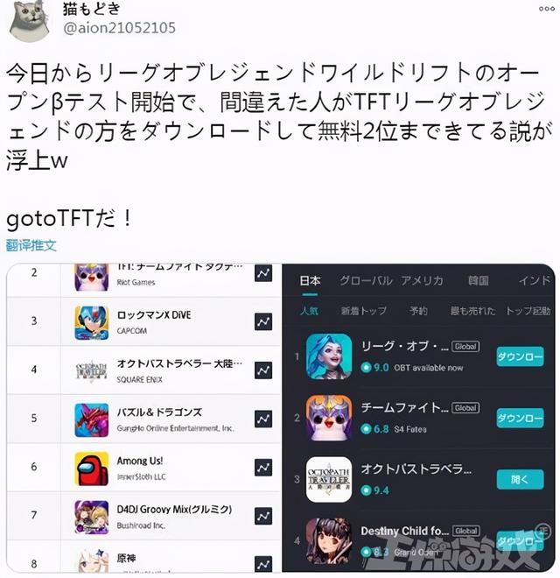The image size is (560, 578).
Task: Switch to the アメリカ region tab
Action: [422, 281]
